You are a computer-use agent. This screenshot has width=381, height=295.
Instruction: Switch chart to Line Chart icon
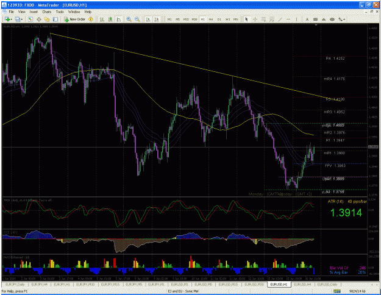pyautogui.click(x=119, y=19)
